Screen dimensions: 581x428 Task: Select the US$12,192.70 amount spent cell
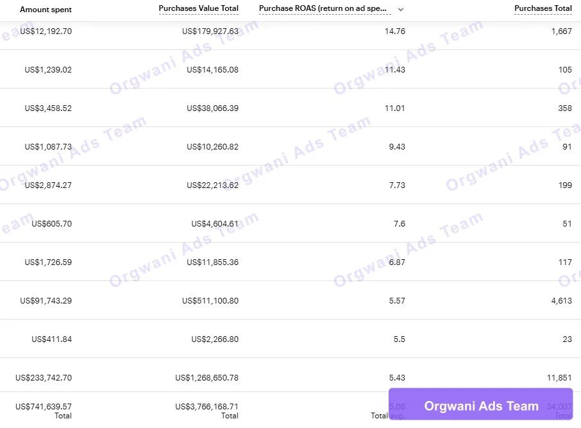(x=46, y=31)
